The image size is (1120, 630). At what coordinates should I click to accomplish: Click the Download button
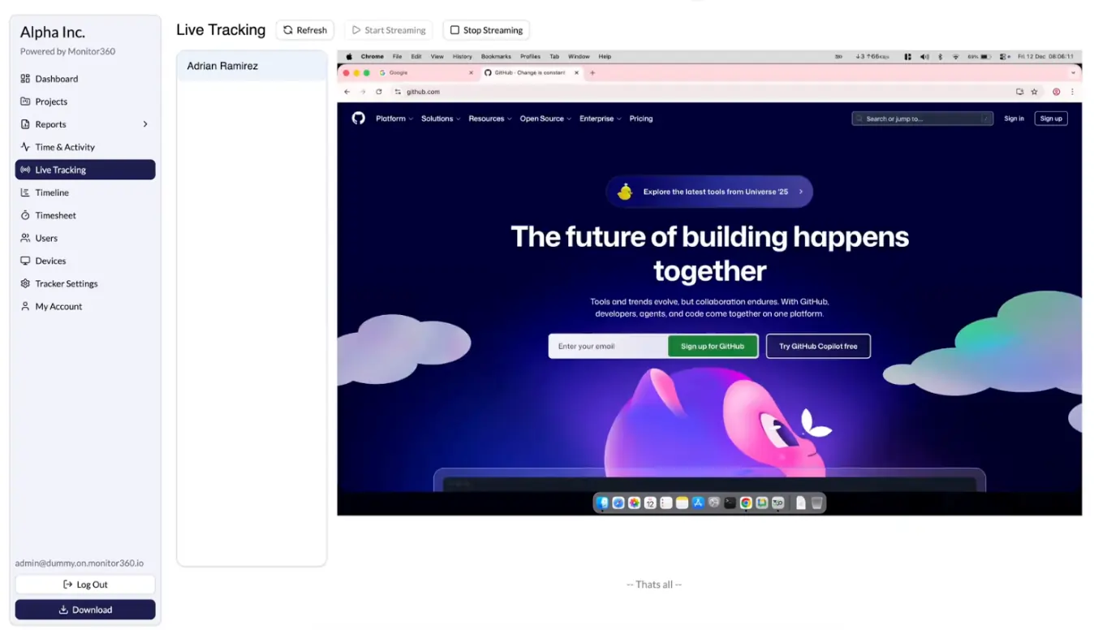point(85,610)
